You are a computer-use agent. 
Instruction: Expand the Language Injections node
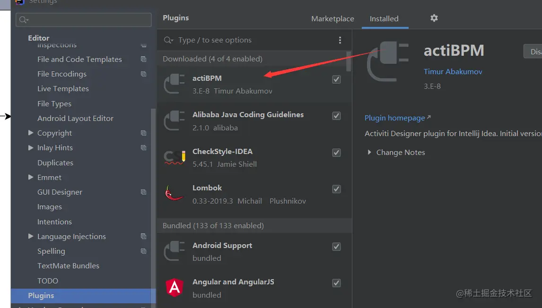coord(31,236)
